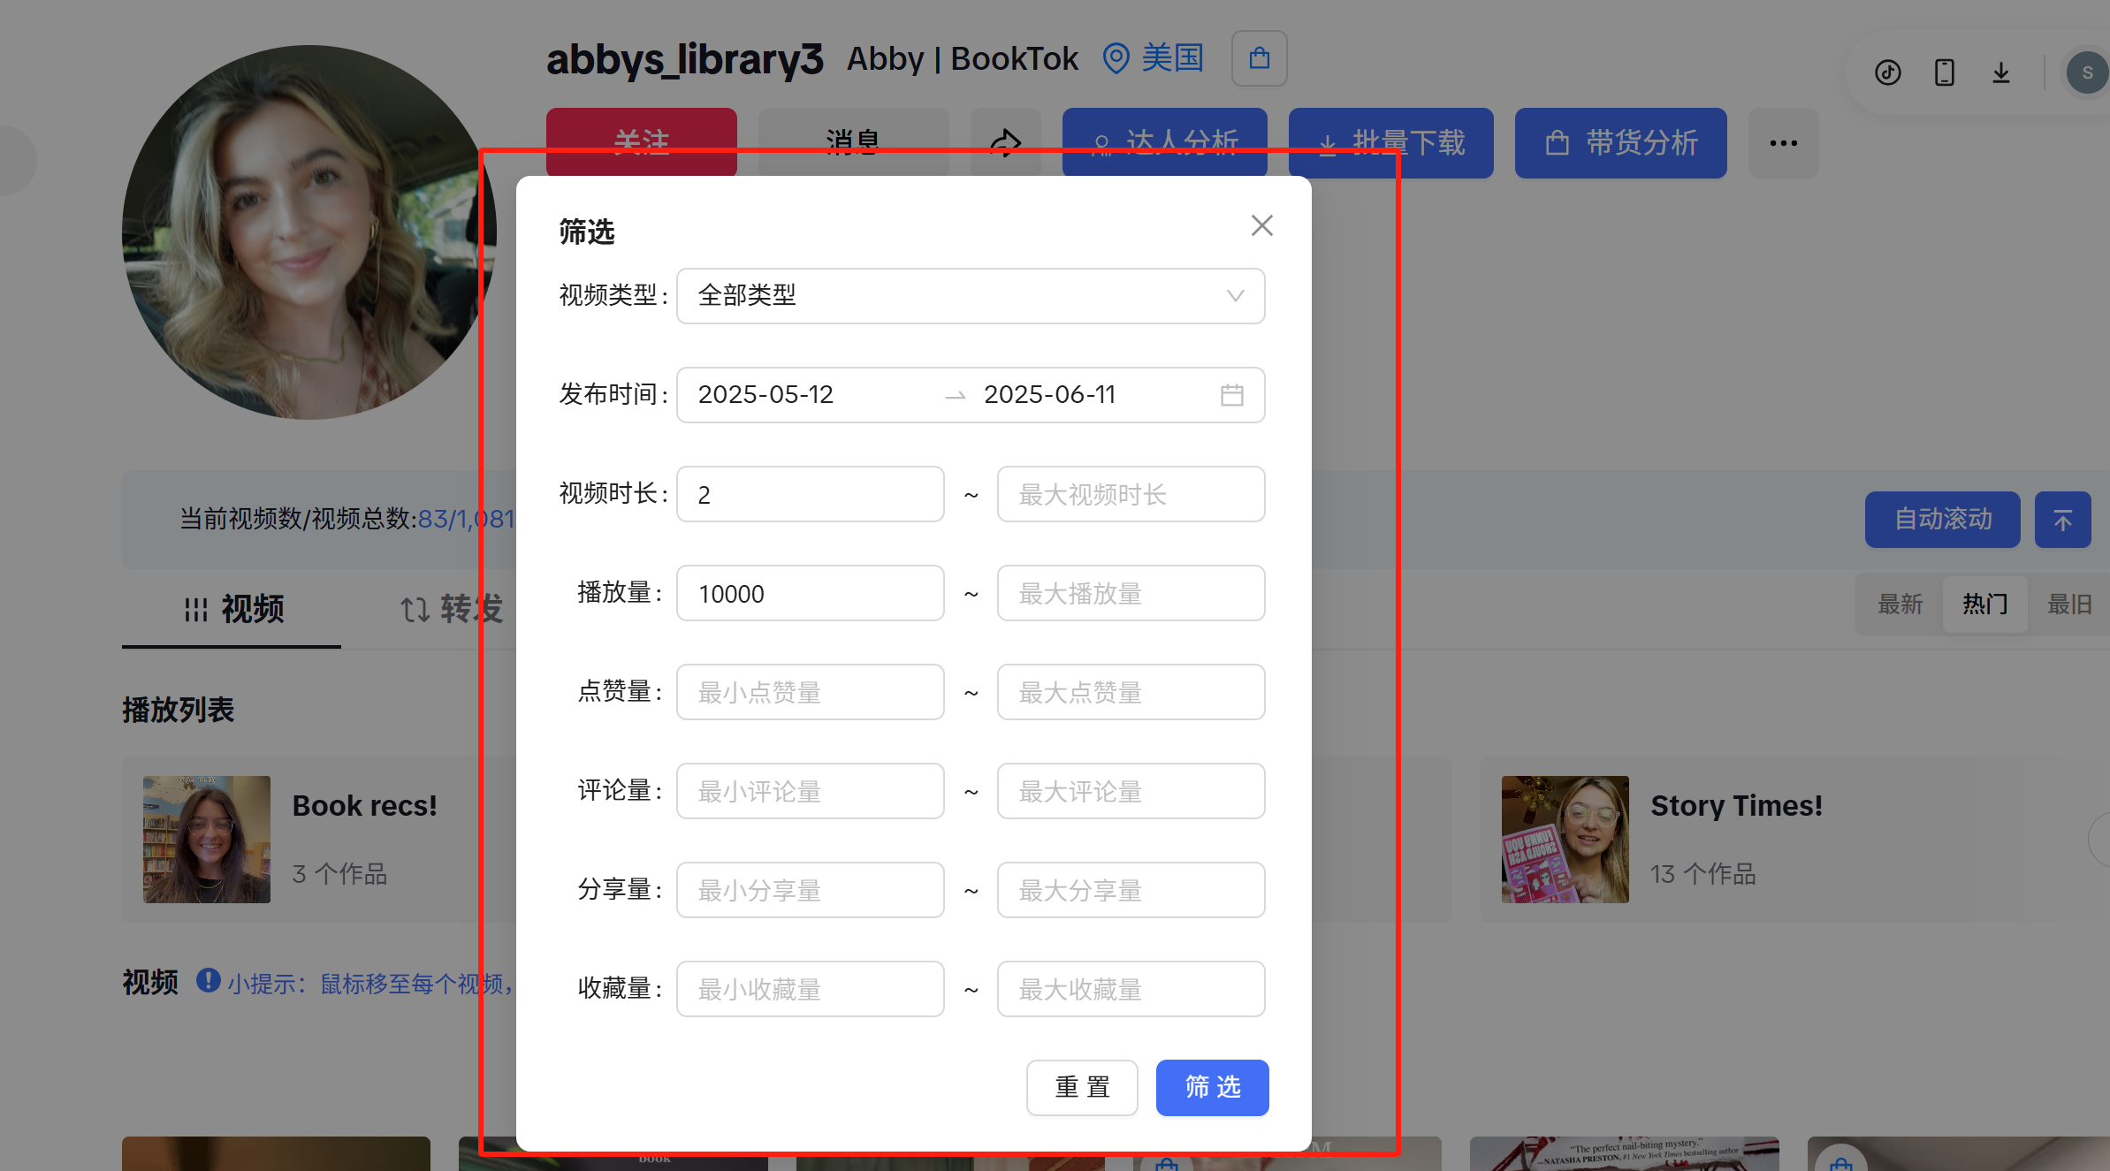Click the red 关注 follow button
This screenshot has width=2110, height=1171.
642,142
